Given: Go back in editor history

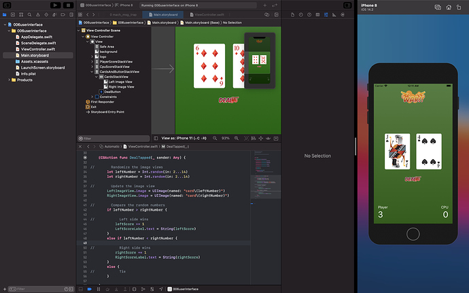Looking at the screenshot, I should pos(88,14).
